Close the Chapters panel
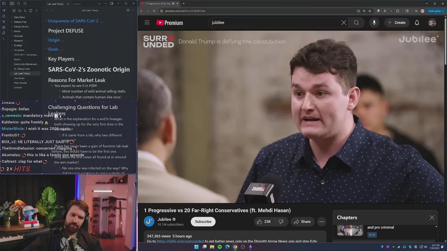Screen dimensions: 447x251 432,218
